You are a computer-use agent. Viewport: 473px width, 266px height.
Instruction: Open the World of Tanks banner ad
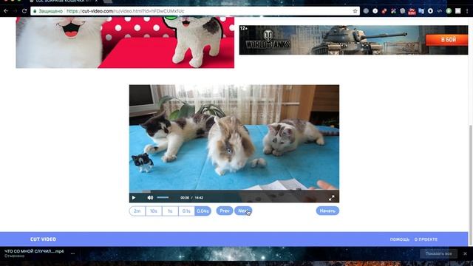[x=353, y=40]
